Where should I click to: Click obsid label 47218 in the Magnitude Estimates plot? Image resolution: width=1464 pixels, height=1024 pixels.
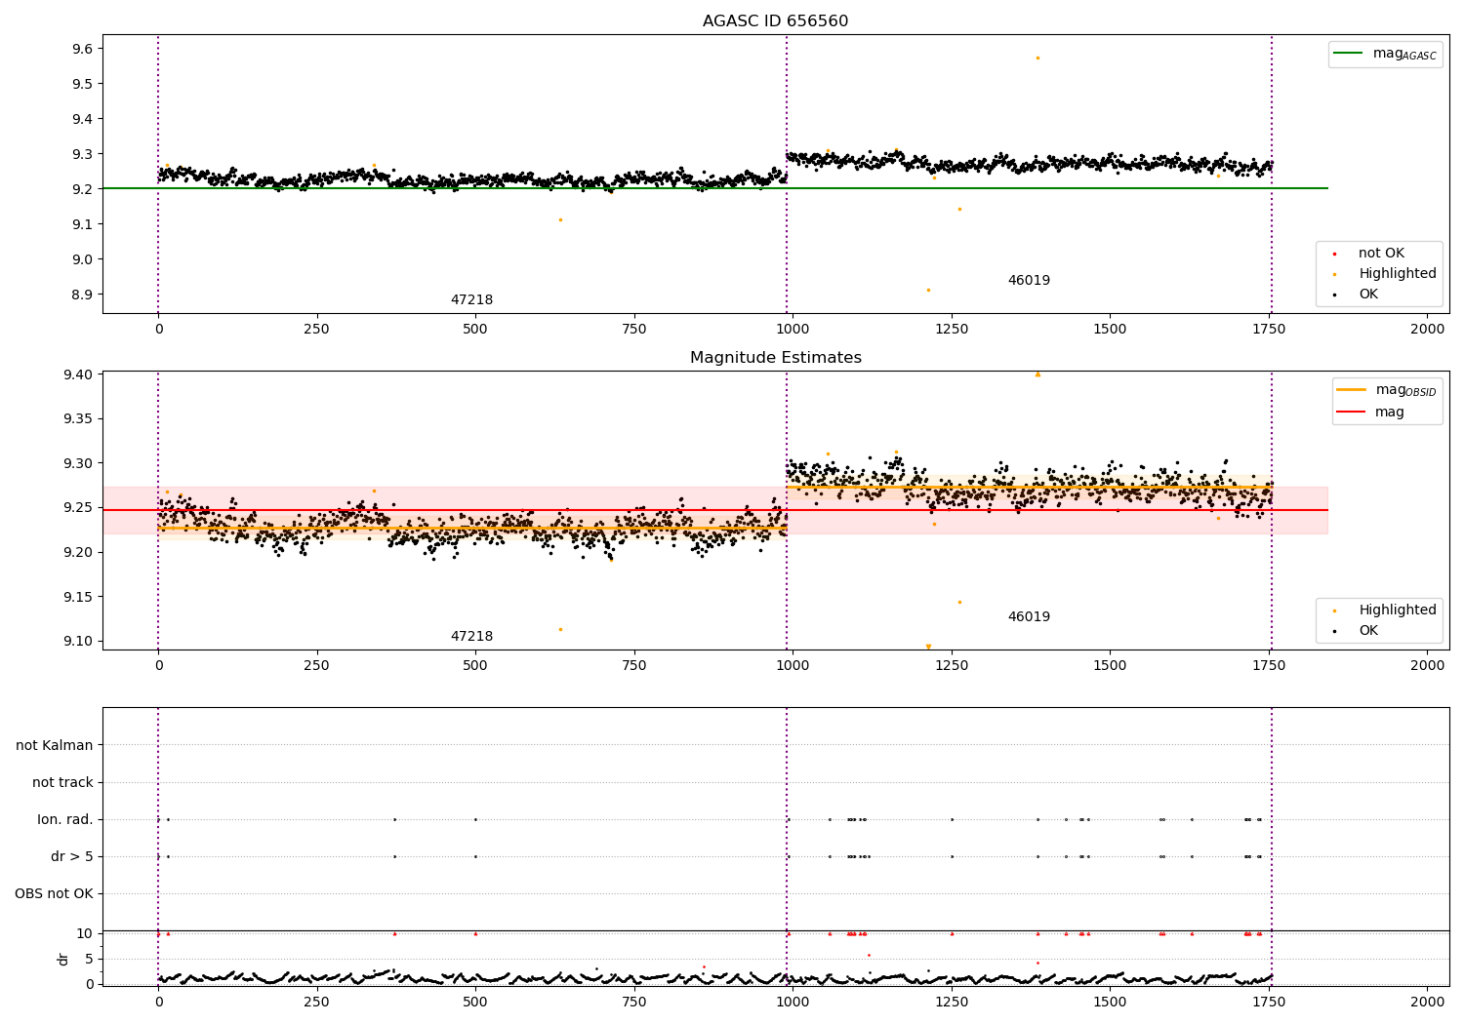(471, 637)
